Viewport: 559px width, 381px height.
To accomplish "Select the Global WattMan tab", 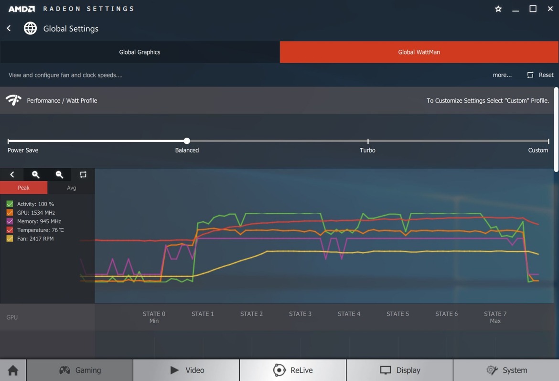I will coord(419,52).
